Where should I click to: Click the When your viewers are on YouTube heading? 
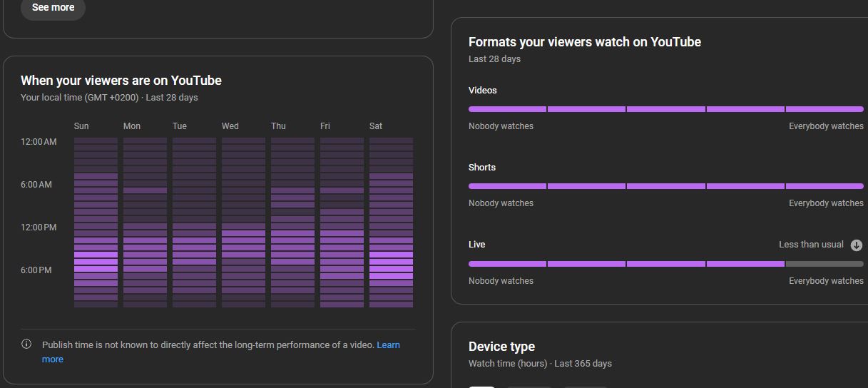[121, 81]
